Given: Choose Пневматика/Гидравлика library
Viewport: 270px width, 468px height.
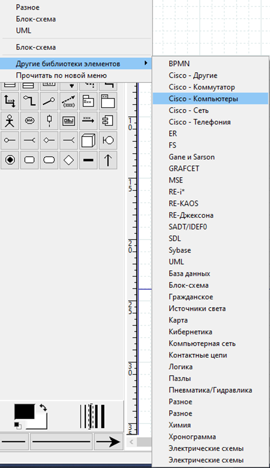Looking at the screenshot, I should point(210,390).
